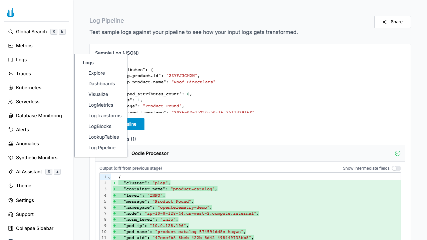Open the Log Pipeline link
The image size is (427, 240).
102,148
